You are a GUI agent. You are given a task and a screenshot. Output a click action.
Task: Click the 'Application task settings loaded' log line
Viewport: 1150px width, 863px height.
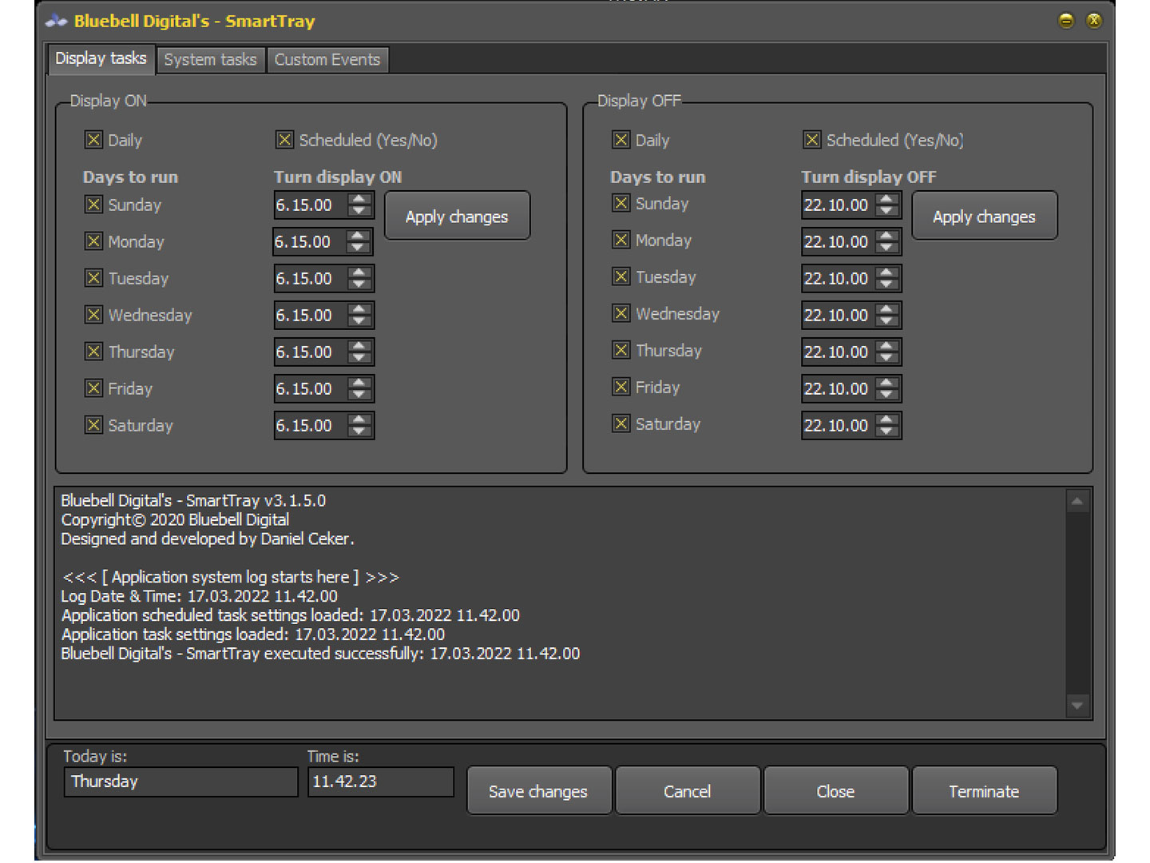[x=253, y=634]
